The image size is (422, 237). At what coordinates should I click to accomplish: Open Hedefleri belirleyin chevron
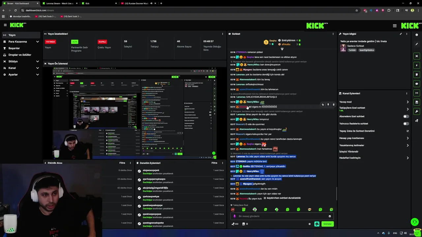point(407,158)
